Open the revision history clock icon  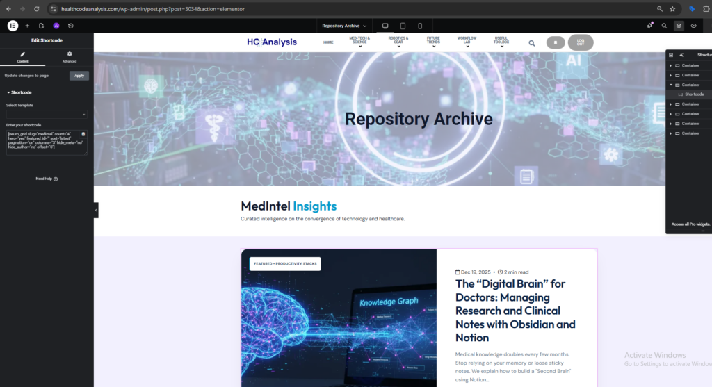coord(71,26)
